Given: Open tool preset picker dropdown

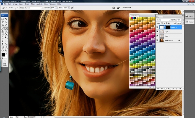Looking at the screenshot, I should tap(6, 8).
